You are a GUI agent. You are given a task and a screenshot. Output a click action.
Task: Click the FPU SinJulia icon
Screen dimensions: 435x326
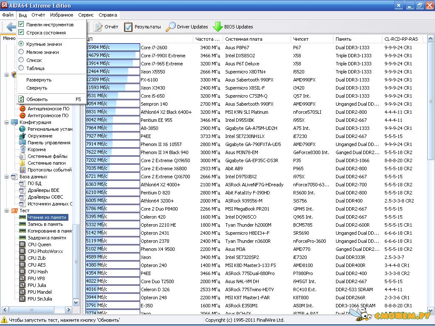click(23, 299)
